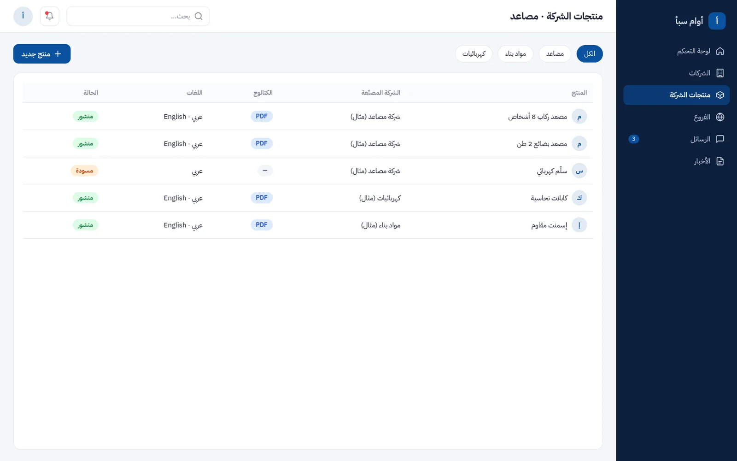Open الرسائل in the sidebar
Image resolution: width=737 pixels, height=461 pixels.
(676, 139)
